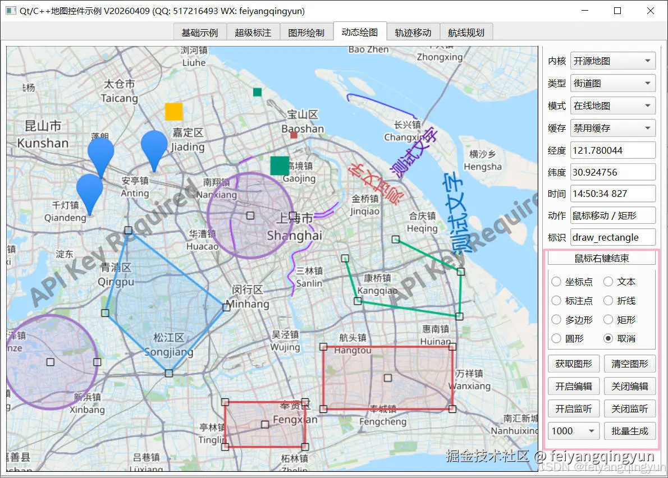Image resolution: width=668 pixels, height=478 pixels.
Task: Open the 类型 dropdown showing 街道图
Action: point(612,83)
